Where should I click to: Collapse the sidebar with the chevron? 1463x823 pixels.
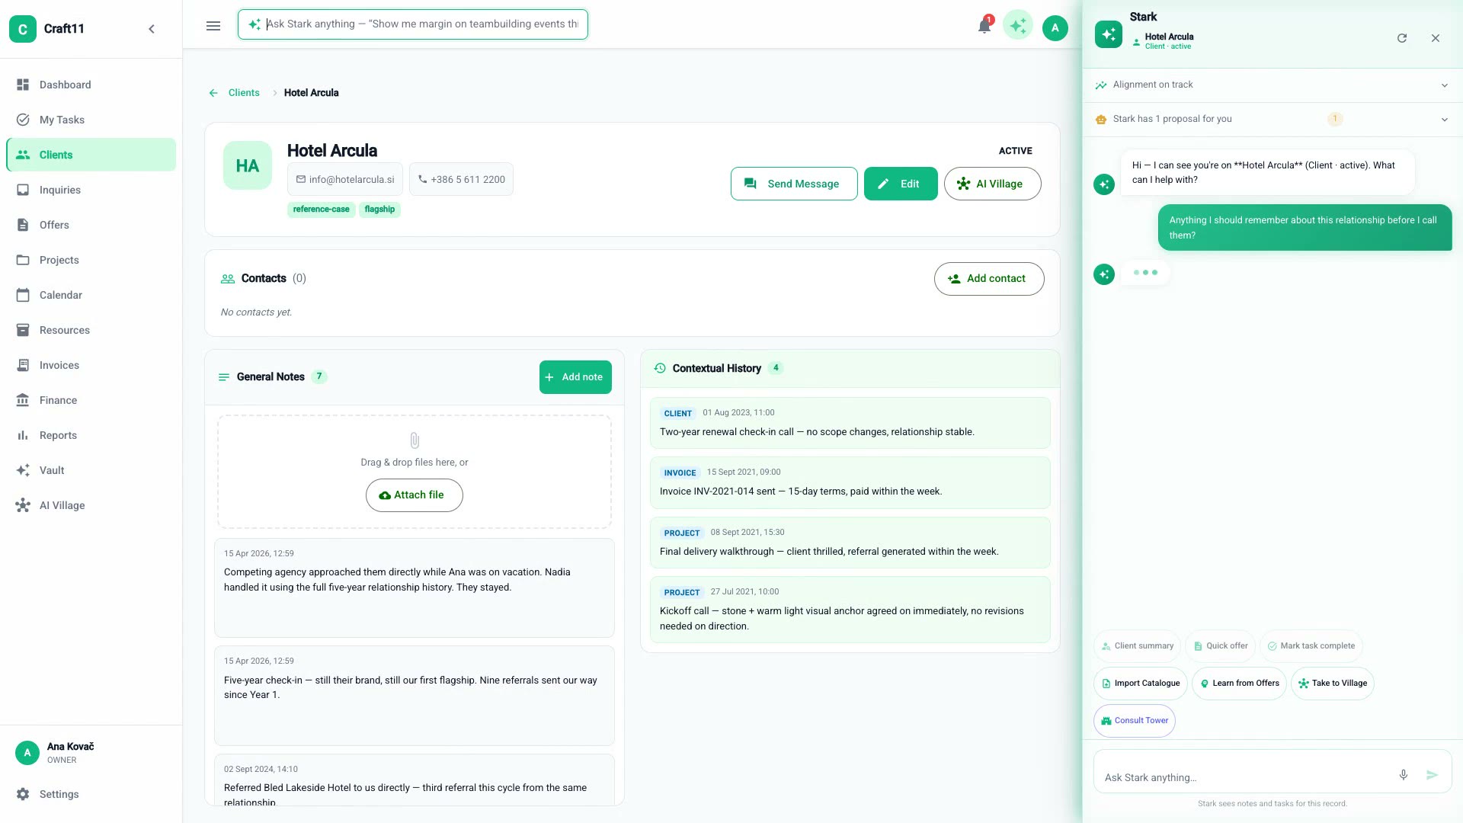click(x=152, y=29)
